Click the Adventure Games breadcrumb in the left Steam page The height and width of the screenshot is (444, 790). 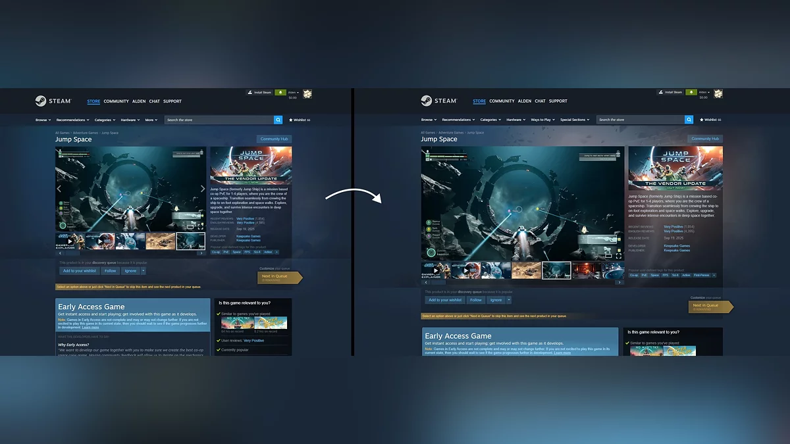86,133
